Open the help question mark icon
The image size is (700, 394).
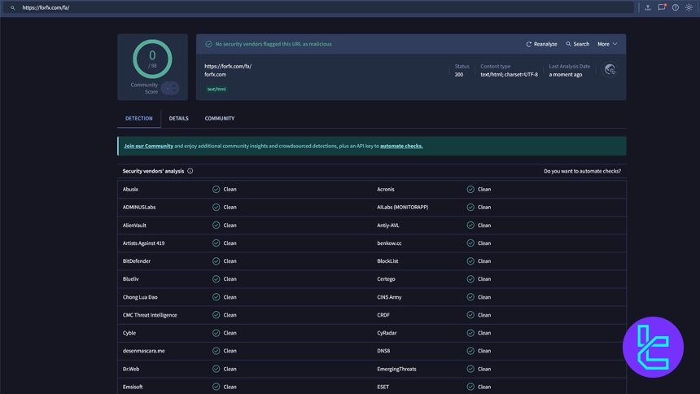pos(676,7)
